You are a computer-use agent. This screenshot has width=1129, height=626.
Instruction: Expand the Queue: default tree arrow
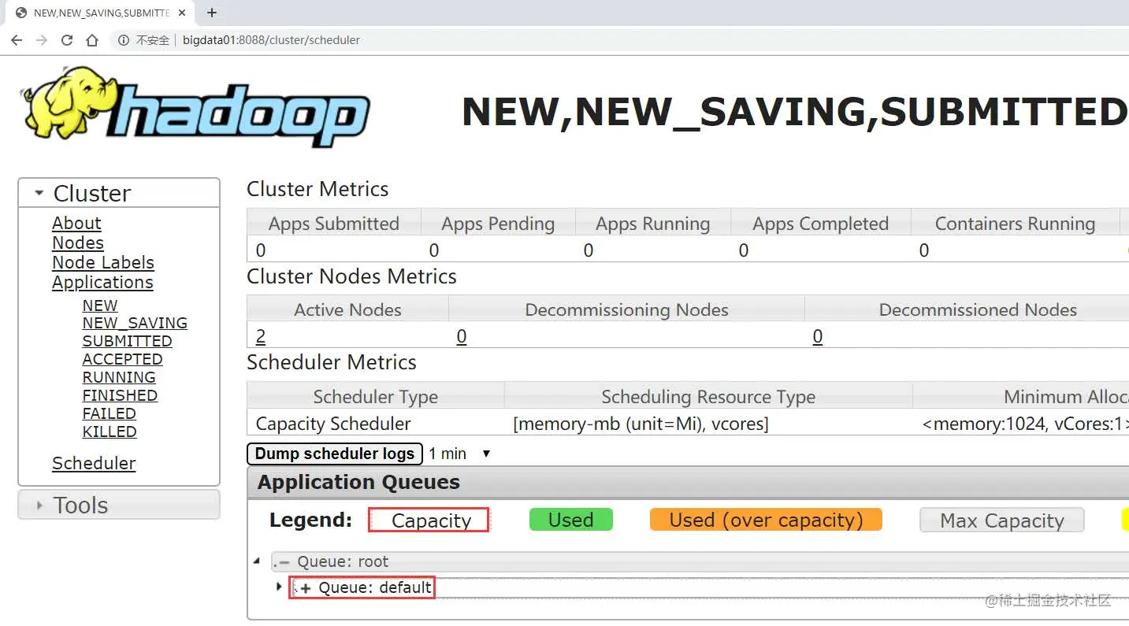coord(279,587)
